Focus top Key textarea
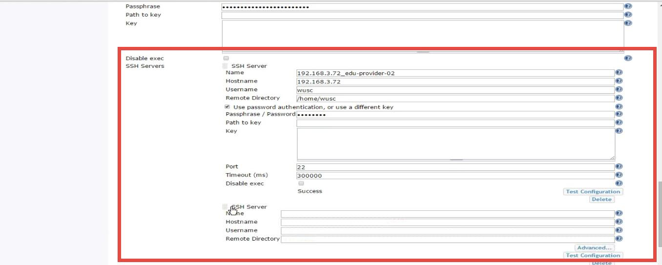This screenshot has width=662, height=265. [x=423, y=35]
